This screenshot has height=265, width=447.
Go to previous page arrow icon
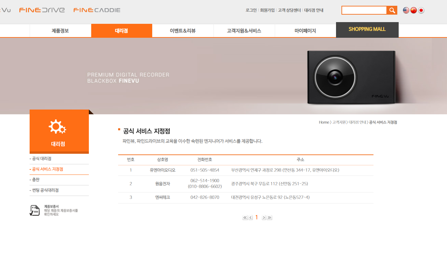pyautogui.click(x=251, y=218)
